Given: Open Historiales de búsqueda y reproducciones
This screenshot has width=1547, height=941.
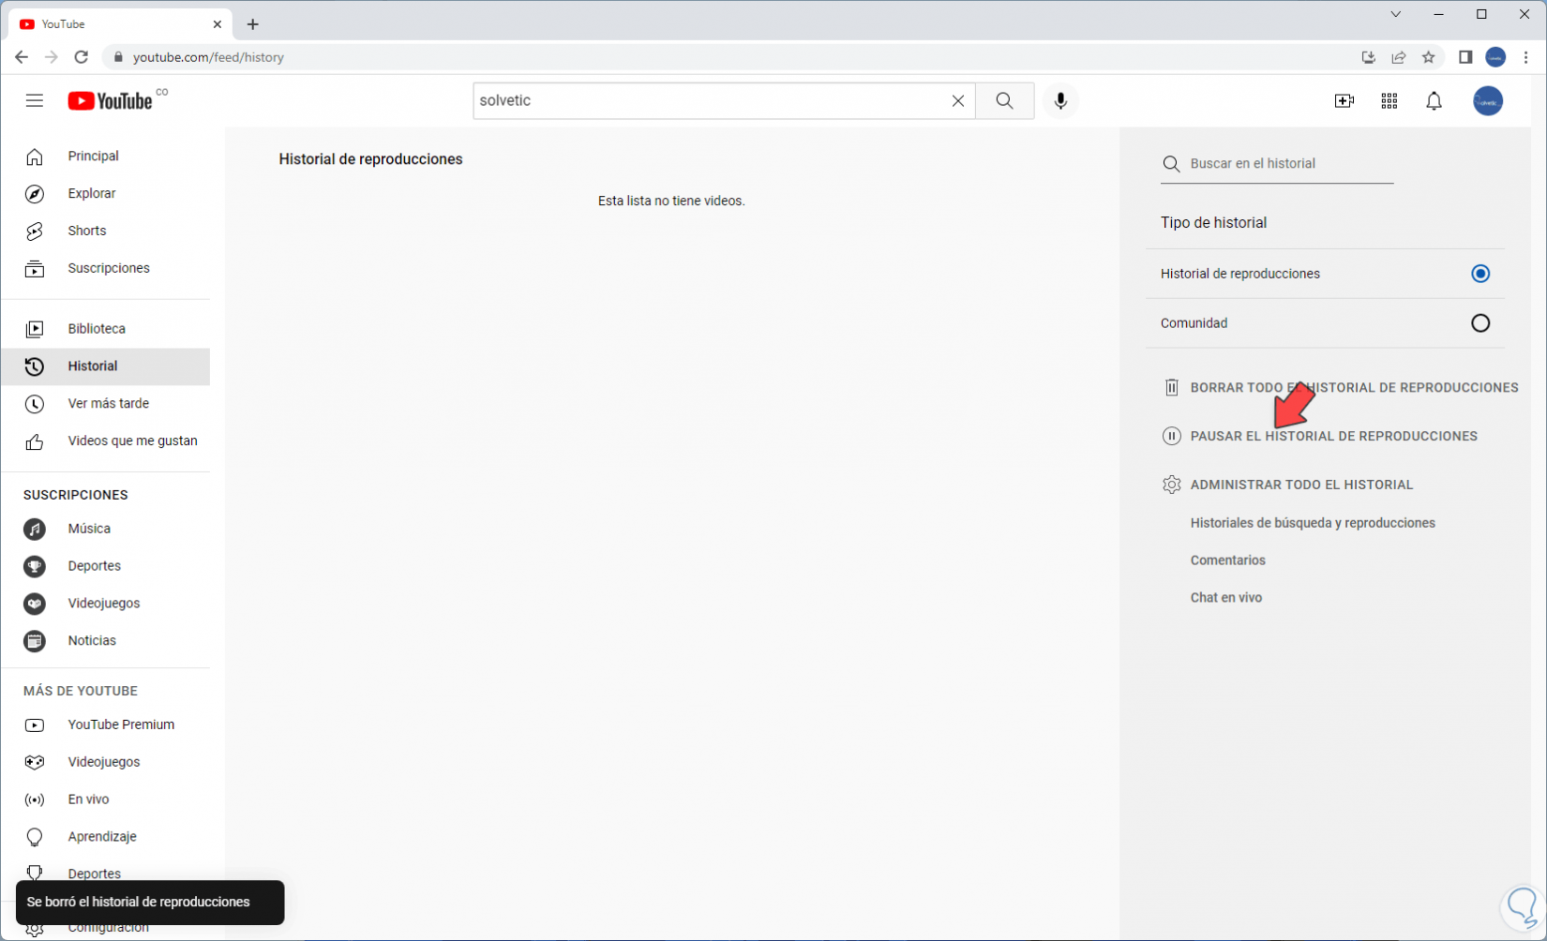Looking at the screenshot, I should tap(1313, 523).
